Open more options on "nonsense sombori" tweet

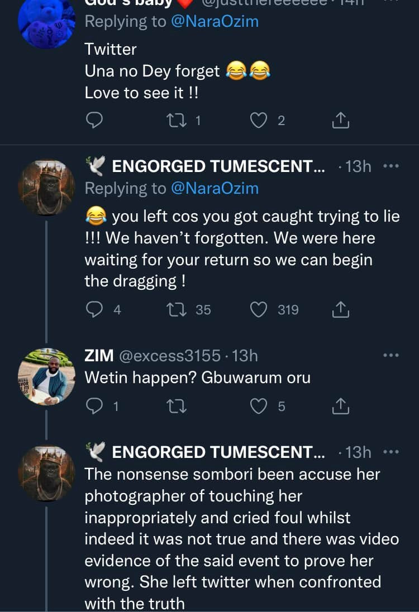(x=391, y=452)
